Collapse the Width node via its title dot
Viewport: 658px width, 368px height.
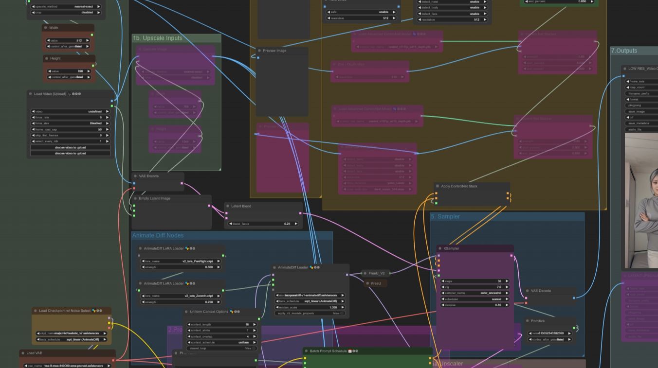pyautogui.click(x=46, y=28)
